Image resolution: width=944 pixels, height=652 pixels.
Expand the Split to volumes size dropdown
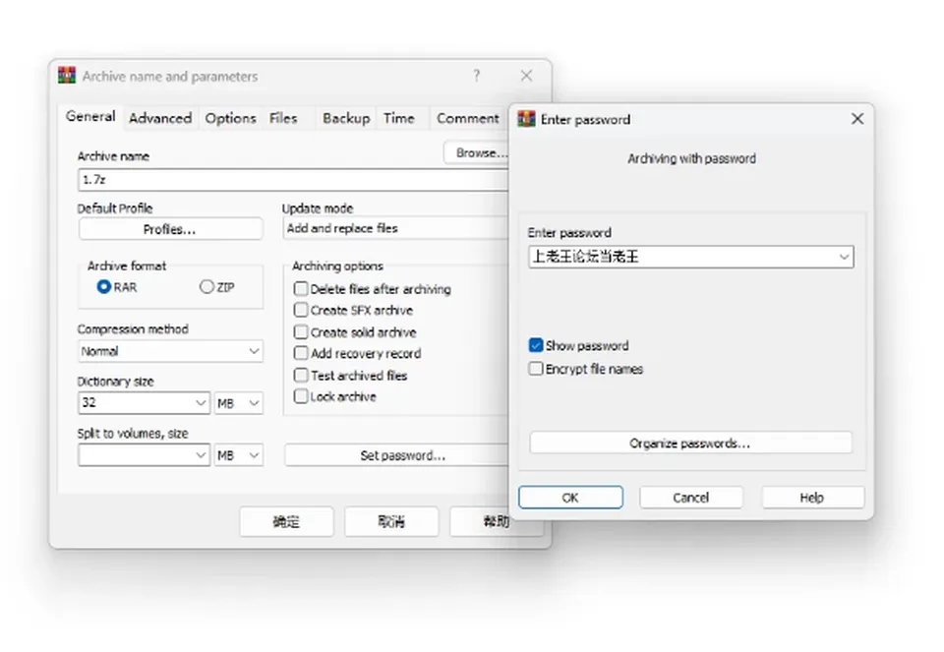(x=201, y=455)
